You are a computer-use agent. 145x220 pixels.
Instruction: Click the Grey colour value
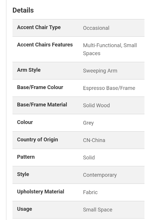click(x=88, y=123)
